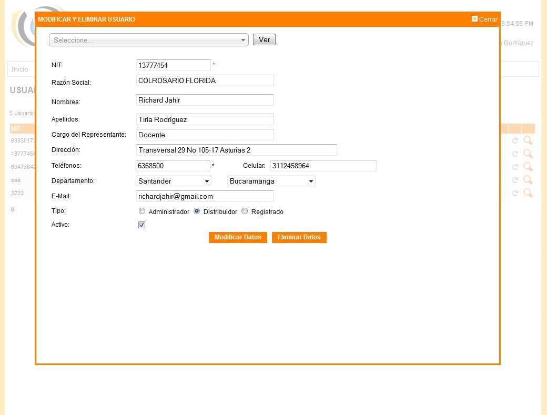Screen dimensions: 547x415
Task: Click the magnifier icon beside NIT 13777454
Action: click(528, 154)
